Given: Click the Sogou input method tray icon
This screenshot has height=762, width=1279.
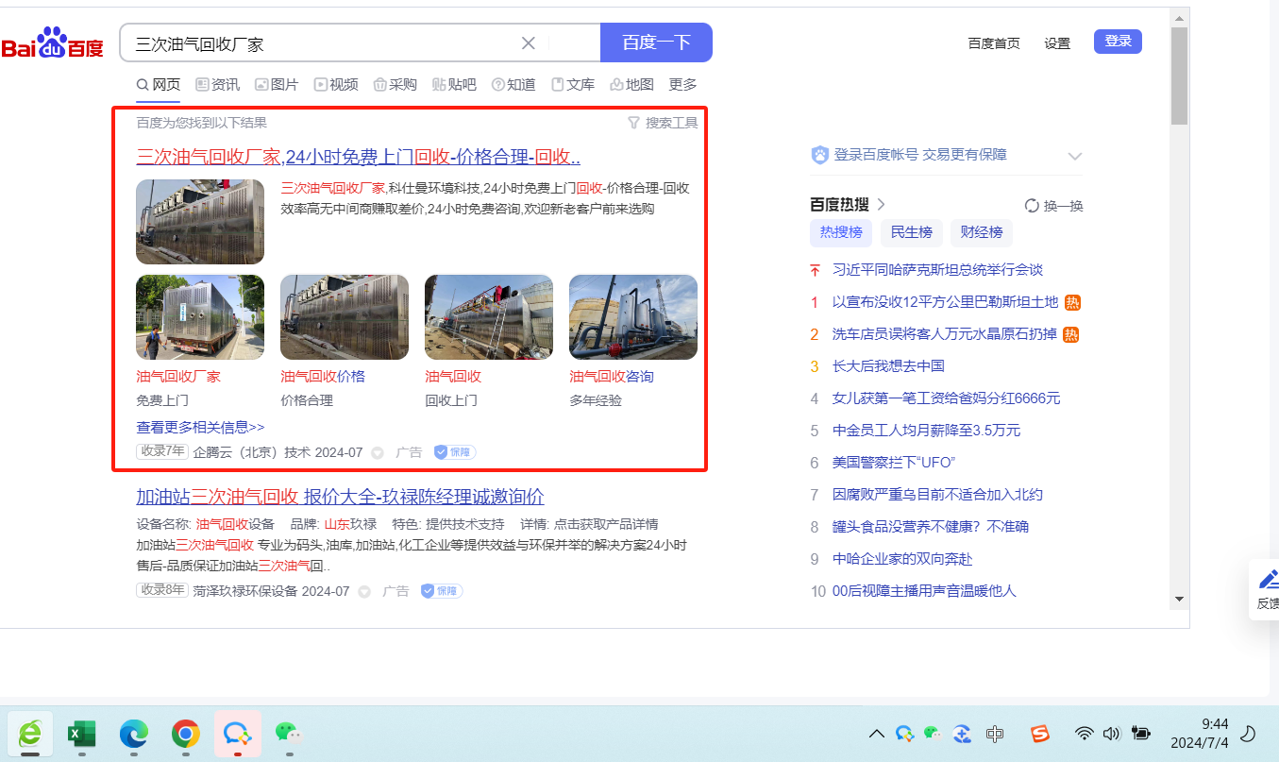Looking at the screenshot, I should click(x=1039, y=734).
